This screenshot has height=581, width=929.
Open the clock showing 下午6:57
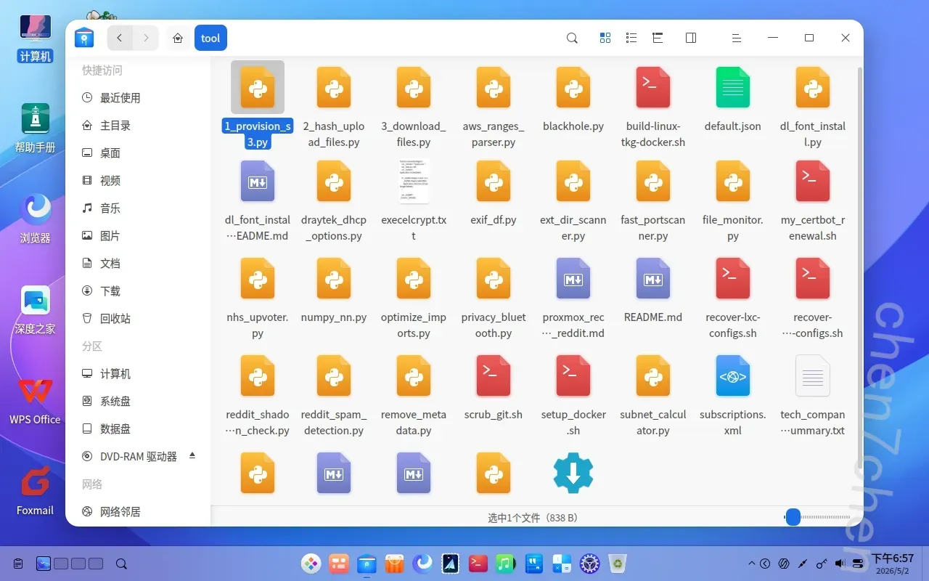tap(892, 564)
